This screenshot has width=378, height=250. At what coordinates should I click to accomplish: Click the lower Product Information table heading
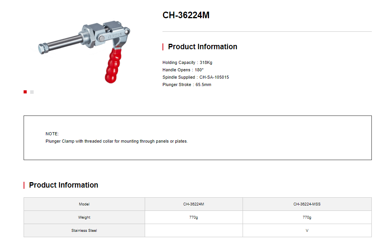coord(63,185)
